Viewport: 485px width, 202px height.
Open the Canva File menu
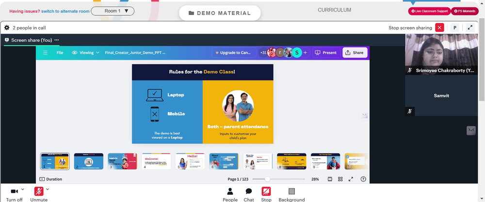click(x=60, y=52)
